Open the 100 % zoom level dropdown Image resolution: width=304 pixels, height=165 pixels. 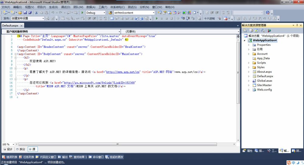[13, 144]
